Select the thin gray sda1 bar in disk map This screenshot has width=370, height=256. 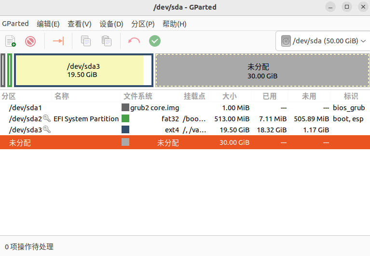(x=3, y=70)
